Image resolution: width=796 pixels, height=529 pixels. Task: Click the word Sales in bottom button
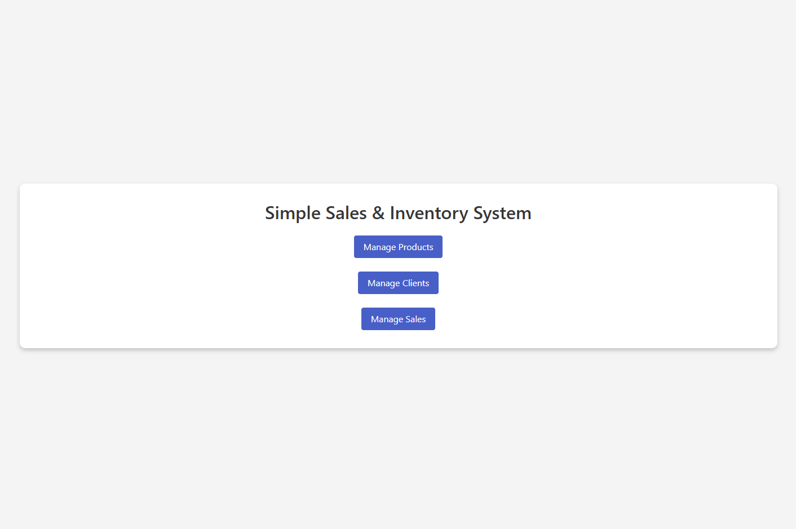[x=415, y=319]
